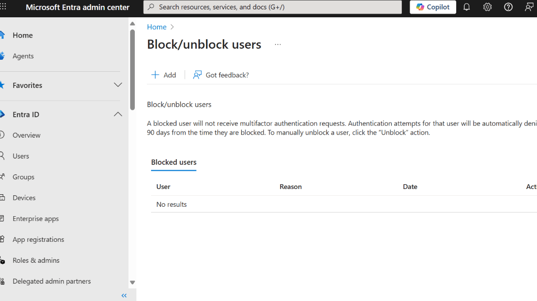This screenshot has height=301, width=537.
Task: Click the Agents icon in sidebar
Action: click(2, 56)
